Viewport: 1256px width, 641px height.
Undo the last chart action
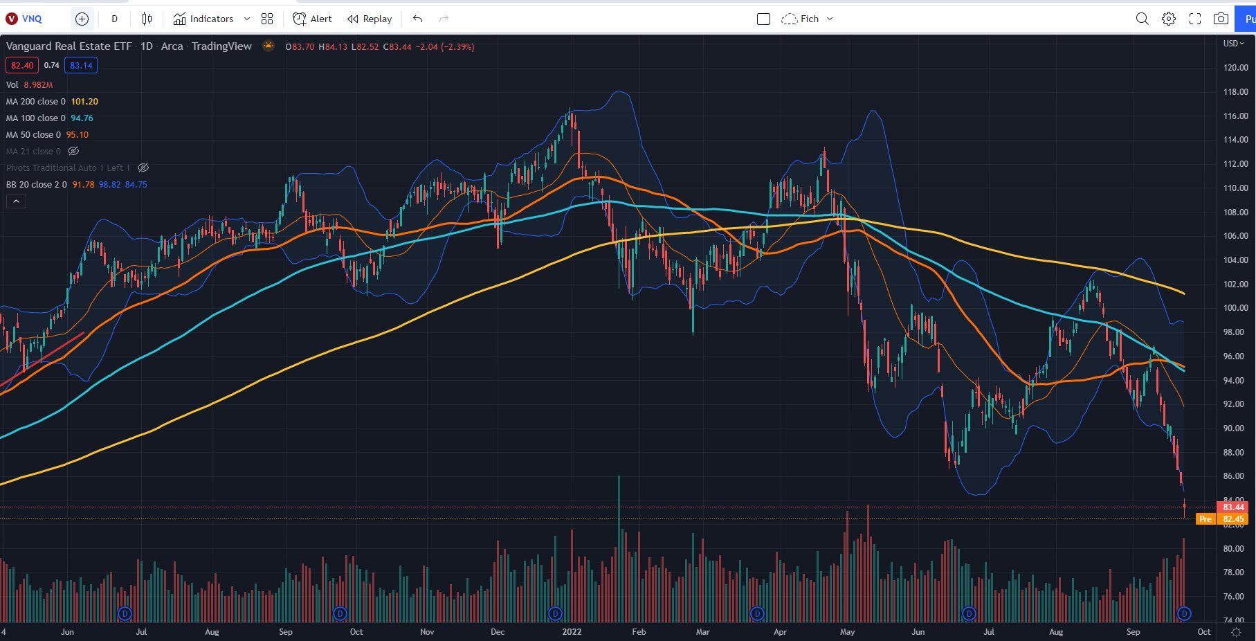(x=417, y=19)
